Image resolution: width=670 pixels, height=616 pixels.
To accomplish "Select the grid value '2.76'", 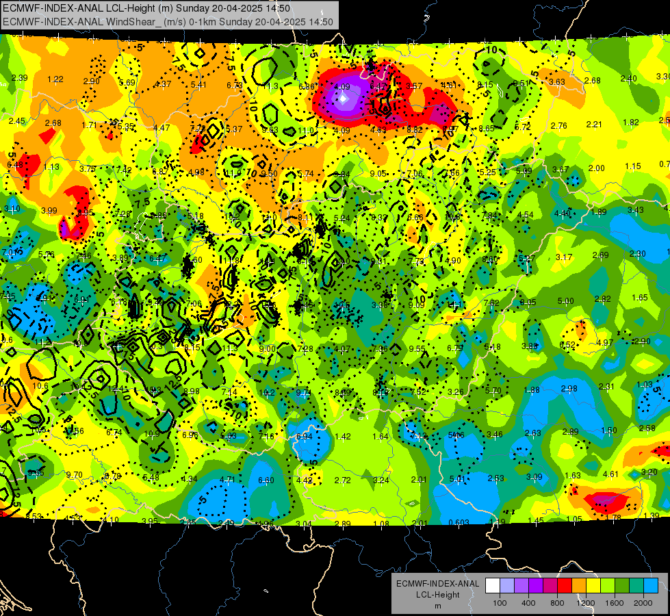I will coord(559,126).
